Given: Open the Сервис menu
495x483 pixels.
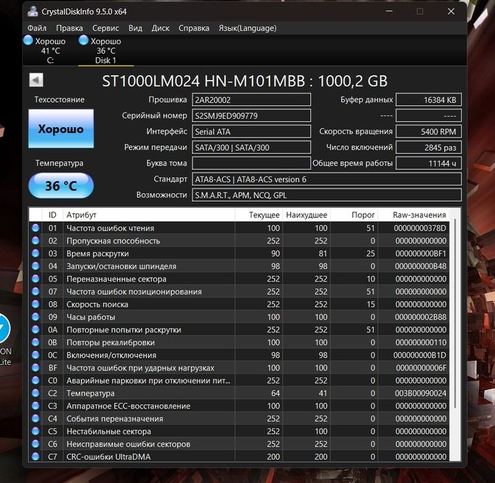Looking at the screenshot, I should pos(105,28).
